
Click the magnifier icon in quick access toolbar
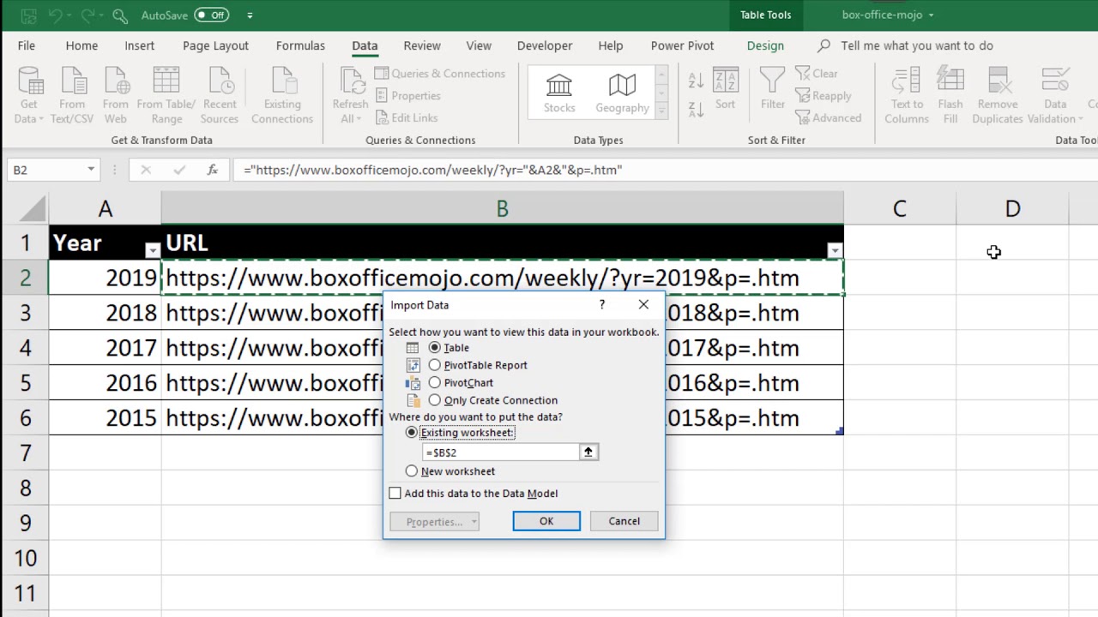(120, 15)
